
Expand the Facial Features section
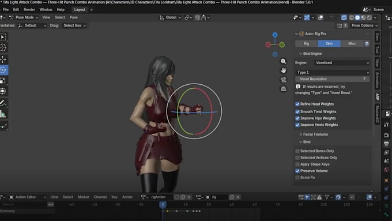click(314, 134)
